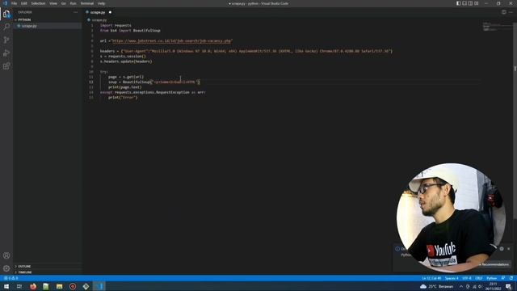
Task: Open editor more actions ellipsis
Action: 511,12
